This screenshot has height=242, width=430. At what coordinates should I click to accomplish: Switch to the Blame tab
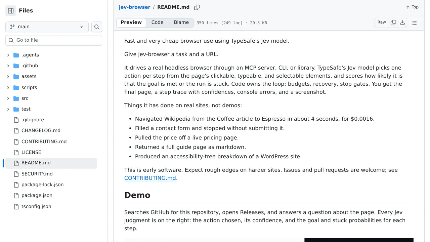[181, 23]
